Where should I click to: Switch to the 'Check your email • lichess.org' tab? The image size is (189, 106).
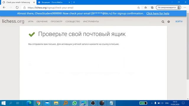[18, 2]
